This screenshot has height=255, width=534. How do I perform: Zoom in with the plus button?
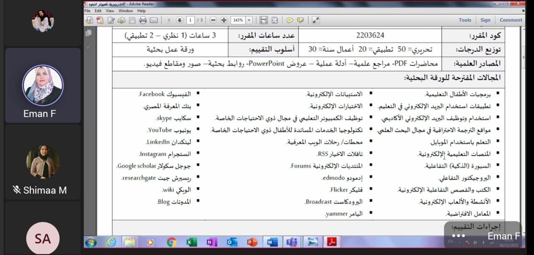tap(224, 20)
